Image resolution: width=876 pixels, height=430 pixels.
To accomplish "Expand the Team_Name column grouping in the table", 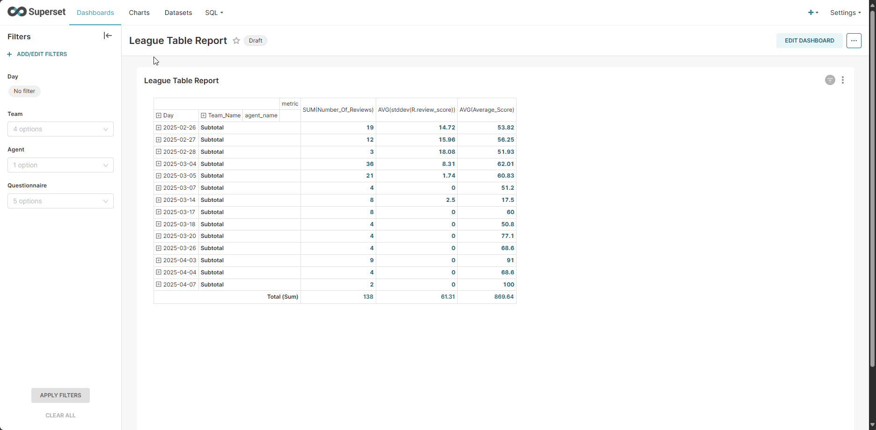I will (x=203, y=115).
